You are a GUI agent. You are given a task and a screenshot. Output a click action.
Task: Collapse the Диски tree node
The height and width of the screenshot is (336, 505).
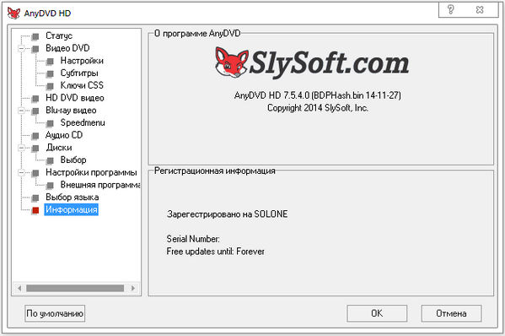click(22, 148)
